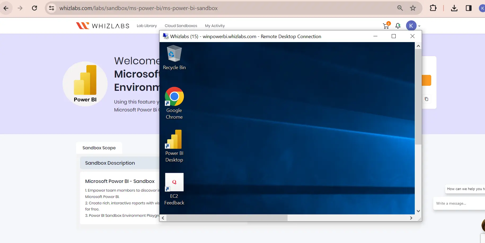The image size is (485, 243).
Task: Open Recycle Bin on remote desktop
Action: [174, 57]
